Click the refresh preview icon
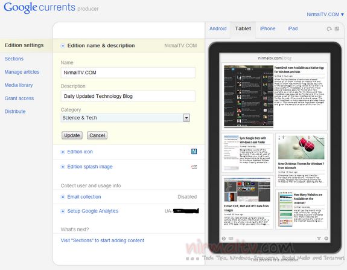Screen dimensions: 347x270 click(329, 29)
